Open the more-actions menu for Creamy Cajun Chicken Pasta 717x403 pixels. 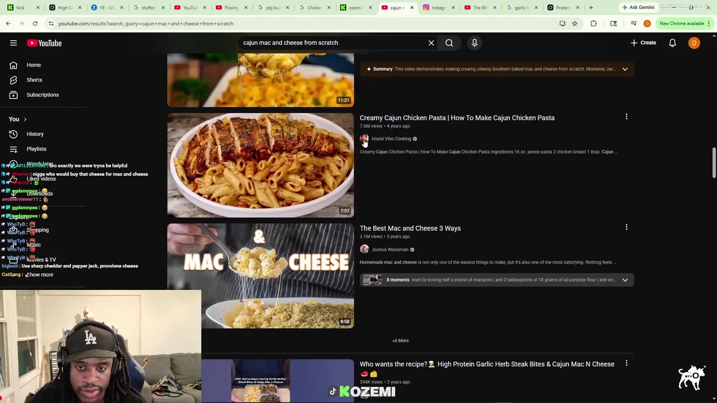coord(626,117)
